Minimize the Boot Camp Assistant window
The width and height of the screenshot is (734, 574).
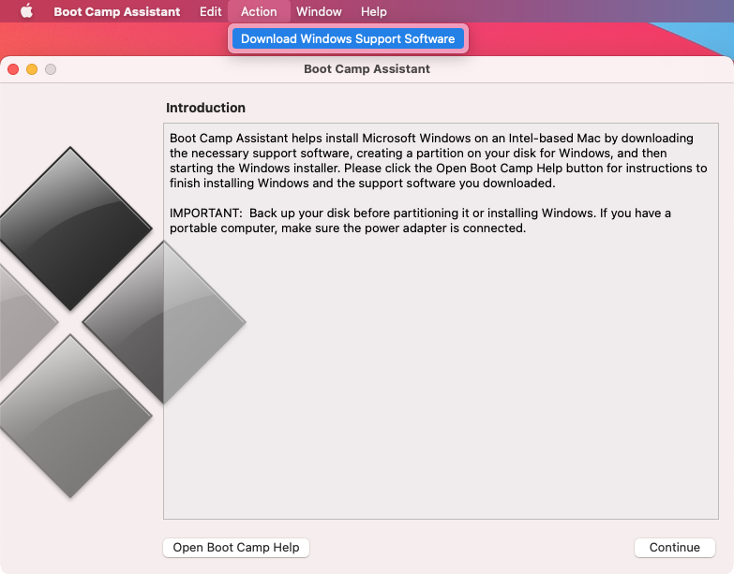(32, 69)
